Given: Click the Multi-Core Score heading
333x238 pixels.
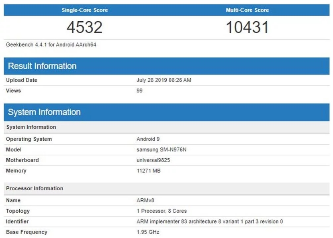Looking at the screenshot, I should coord(247,10).
